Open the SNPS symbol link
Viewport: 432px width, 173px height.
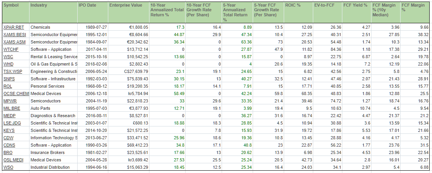pos(9,79)
